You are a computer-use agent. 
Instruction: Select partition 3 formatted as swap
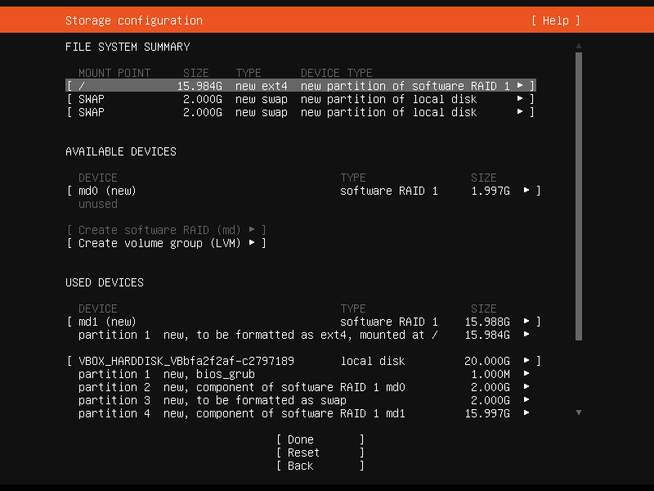303,400
